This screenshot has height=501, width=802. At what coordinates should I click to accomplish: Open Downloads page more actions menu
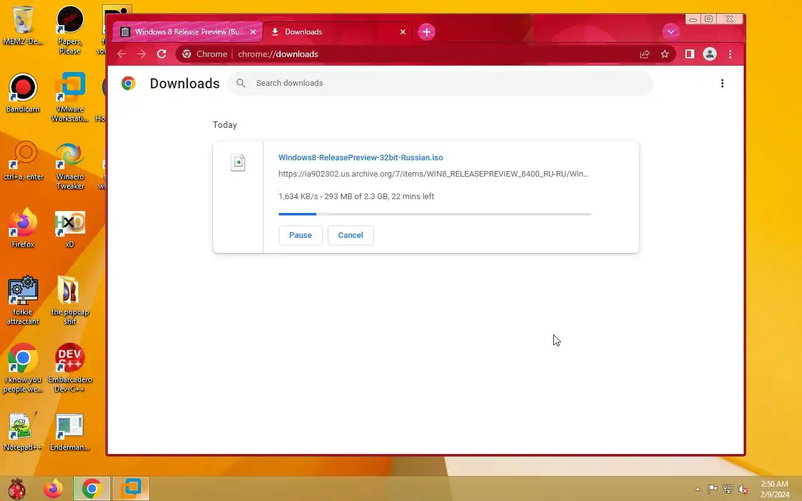point(722,83)
